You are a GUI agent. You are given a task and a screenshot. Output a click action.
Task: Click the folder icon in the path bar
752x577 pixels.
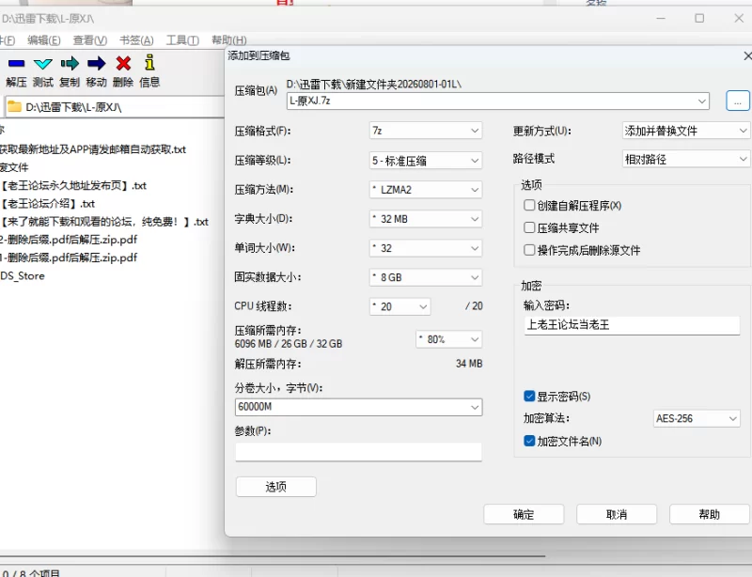(x=14, y=106)
